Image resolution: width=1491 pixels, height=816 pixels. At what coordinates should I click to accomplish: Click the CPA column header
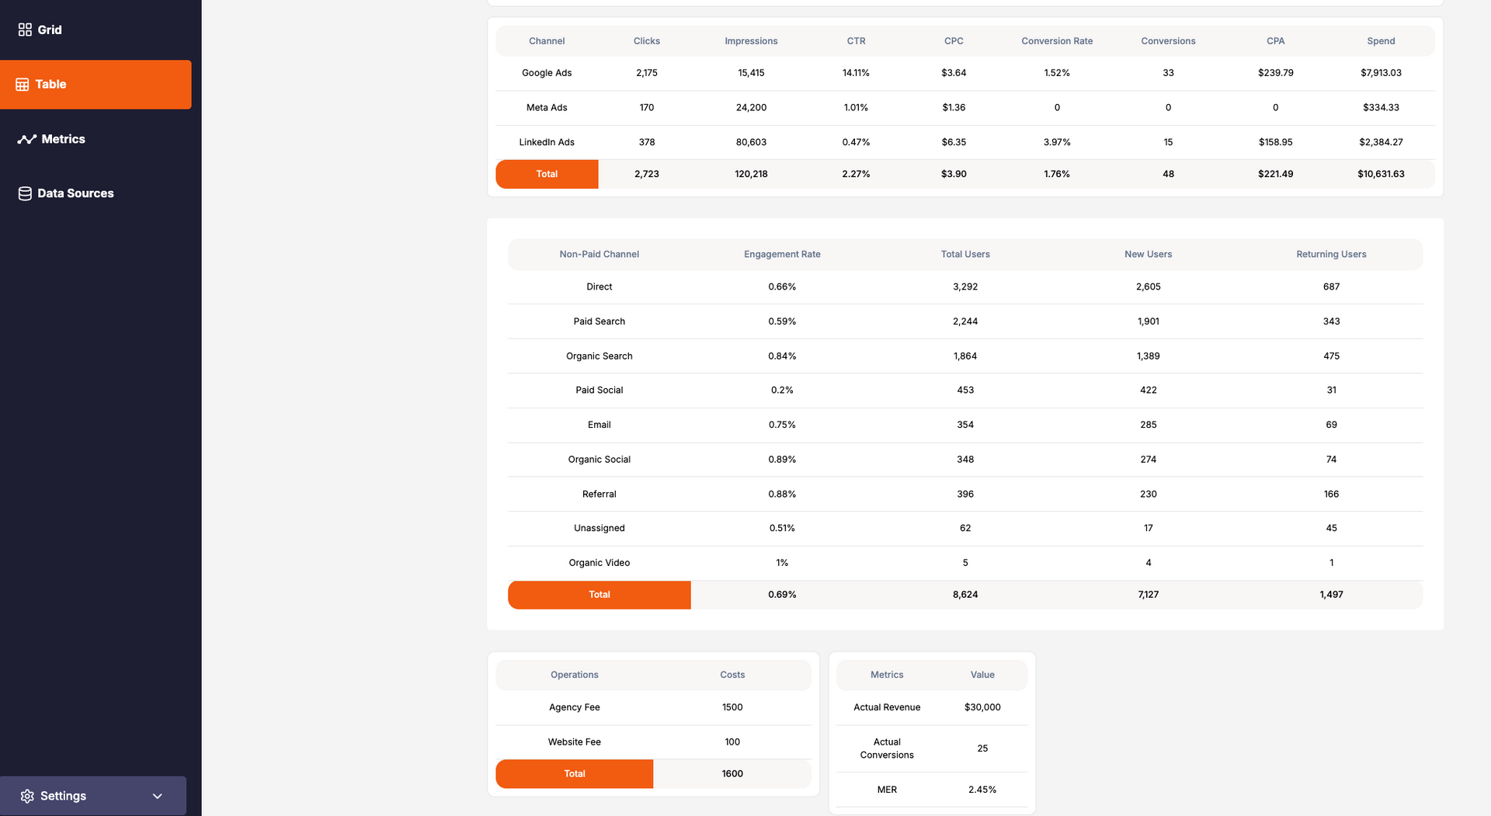coord(1275,41)
